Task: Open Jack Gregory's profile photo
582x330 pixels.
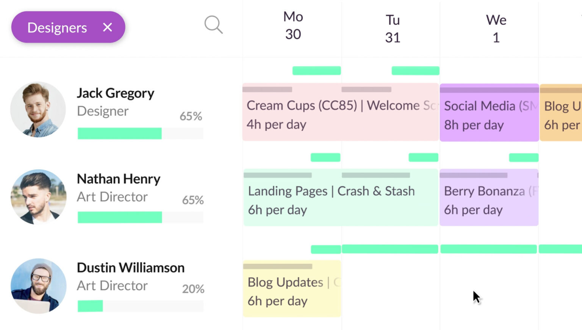Action: click(38, 110)
